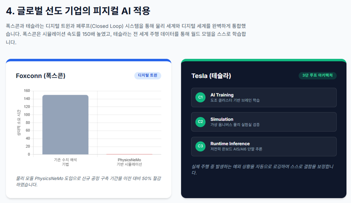Select the 3단 루프 아키텍처 badge

point(318,75)
